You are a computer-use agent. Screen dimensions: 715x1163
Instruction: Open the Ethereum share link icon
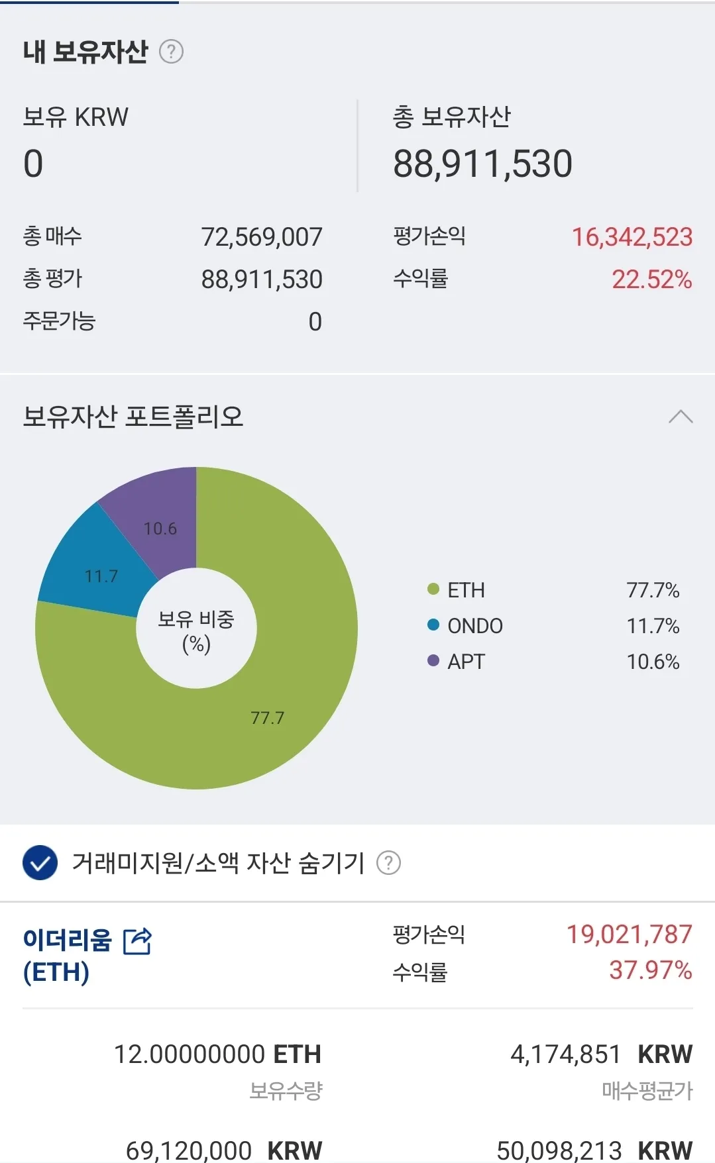138,940
